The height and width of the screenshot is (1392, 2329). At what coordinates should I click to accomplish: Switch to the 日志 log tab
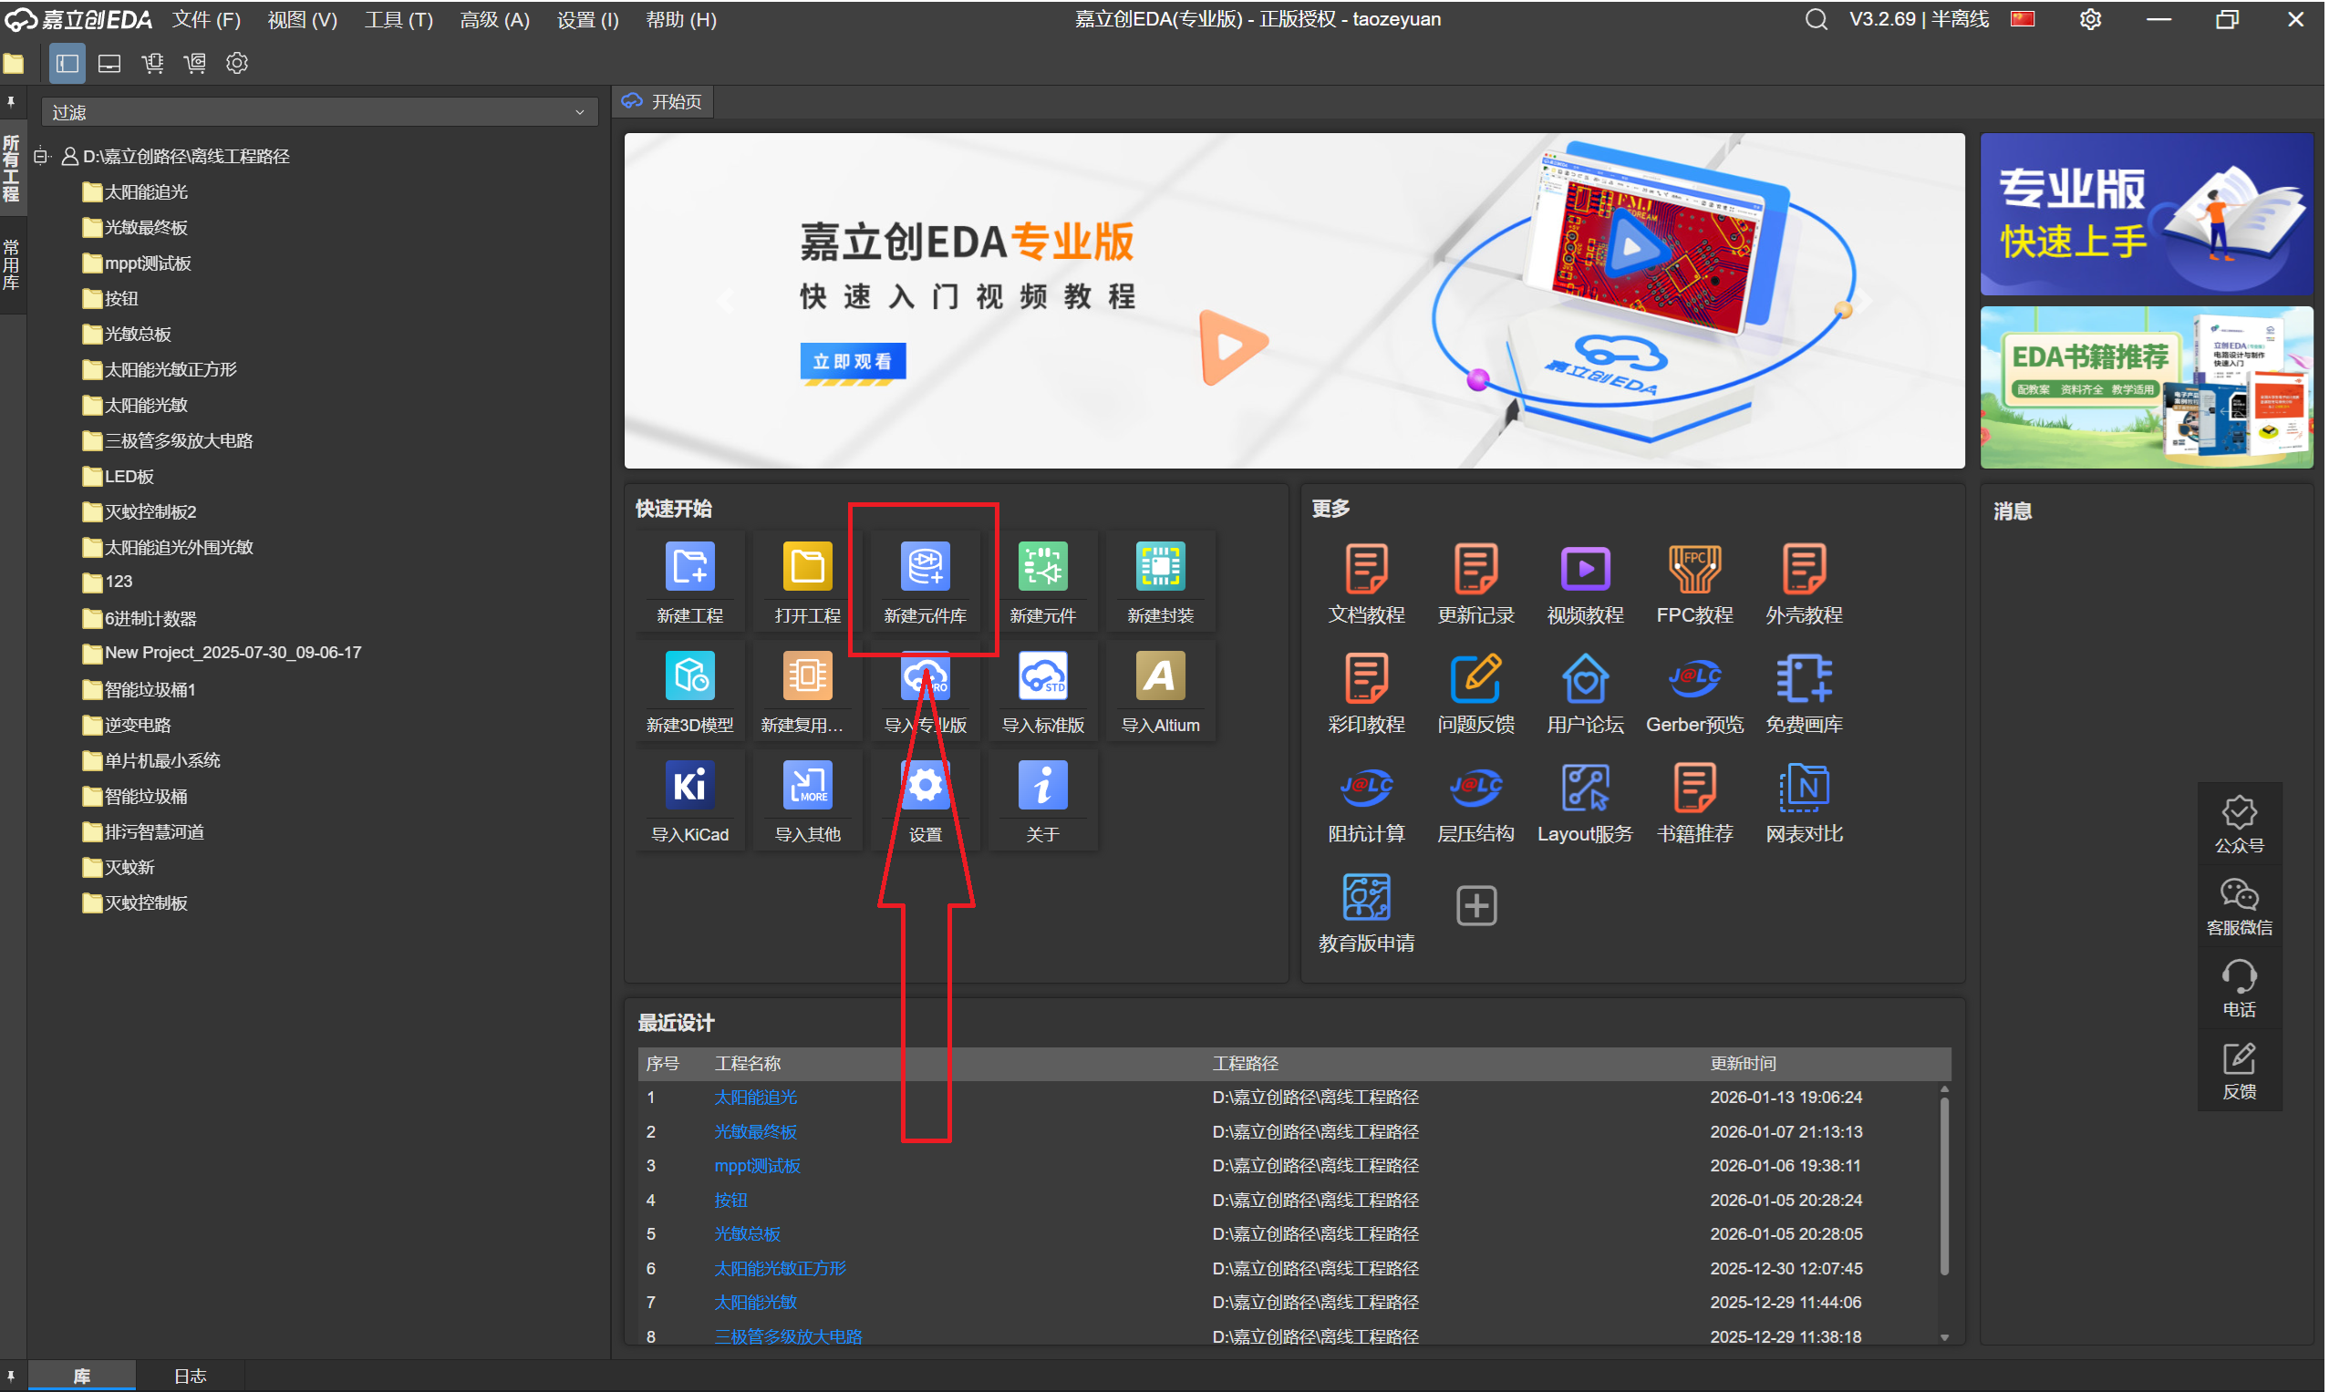tap(190, 1375)
